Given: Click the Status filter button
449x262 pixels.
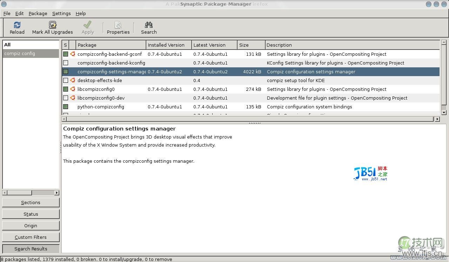Looking at the screenshot, I should (31, 214).
